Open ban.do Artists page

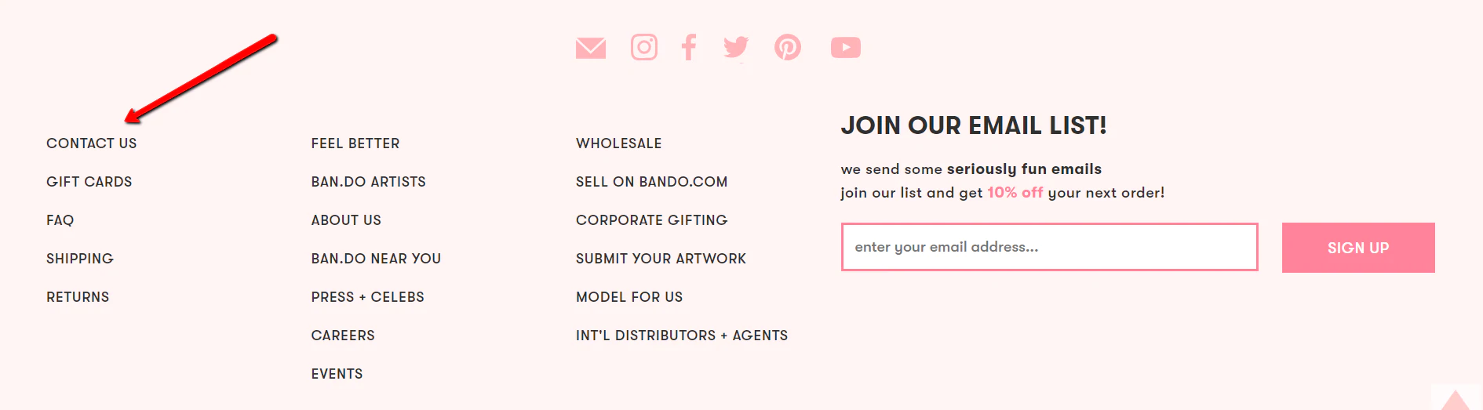click(x=368, y=182)
